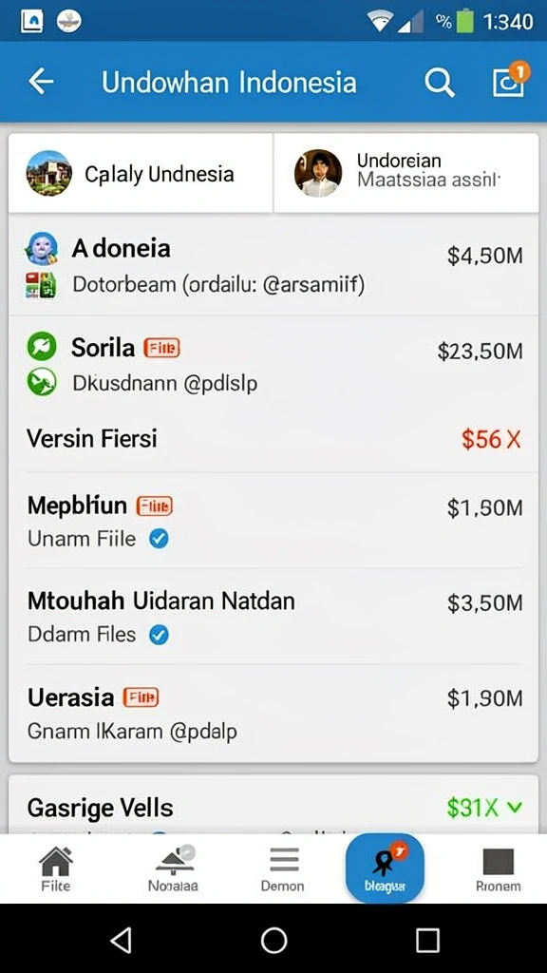Screen dimensions: 547x973
Task: Tap the blue face icon beside Adoneia
Action: click(42, 249)
